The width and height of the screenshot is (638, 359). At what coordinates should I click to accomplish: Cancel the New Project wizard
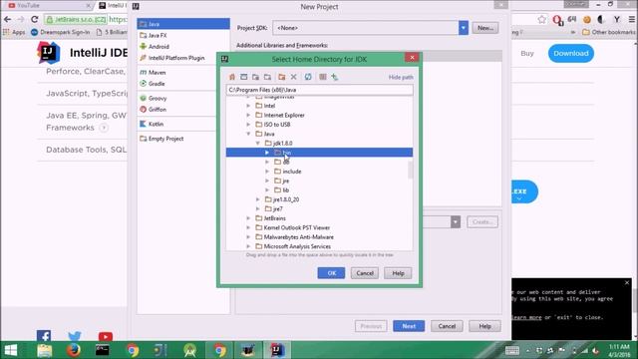pos(447,326)
